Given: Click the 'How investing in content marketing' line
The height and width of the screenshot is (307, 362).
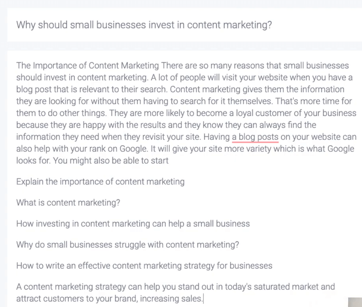Looking at the screenshot, I should pos(133,224).
